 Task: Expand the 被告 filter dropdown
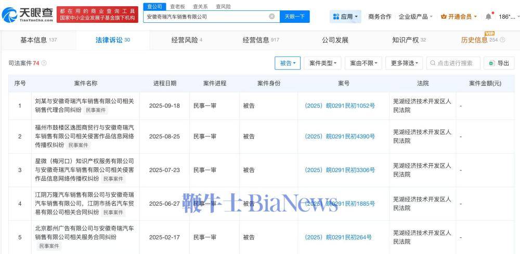(x=288, y=63)
